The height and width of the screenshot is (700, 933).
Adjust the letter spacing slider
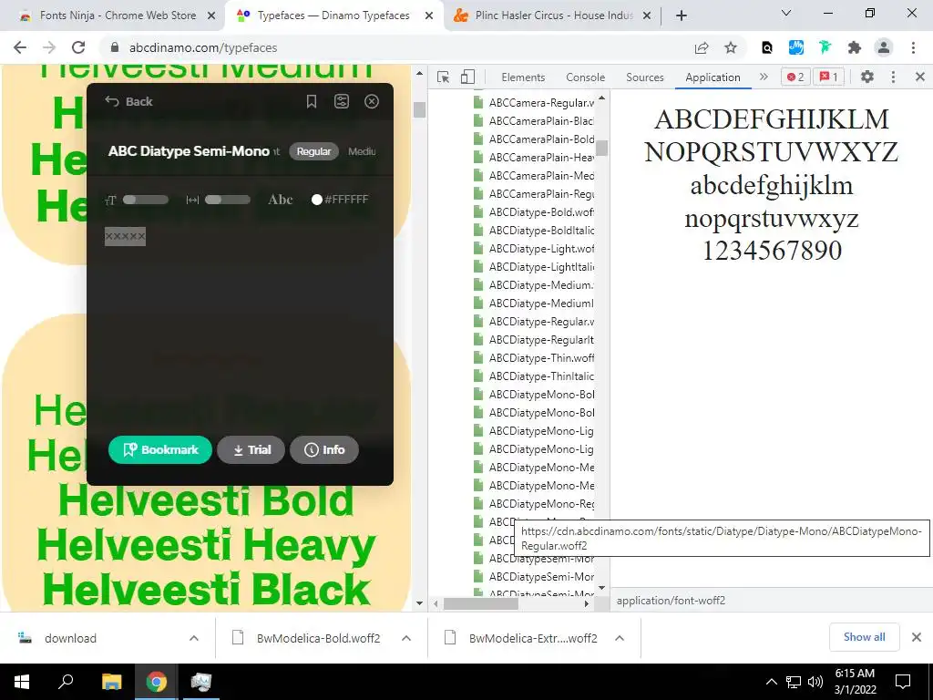(x=227, y=200)
